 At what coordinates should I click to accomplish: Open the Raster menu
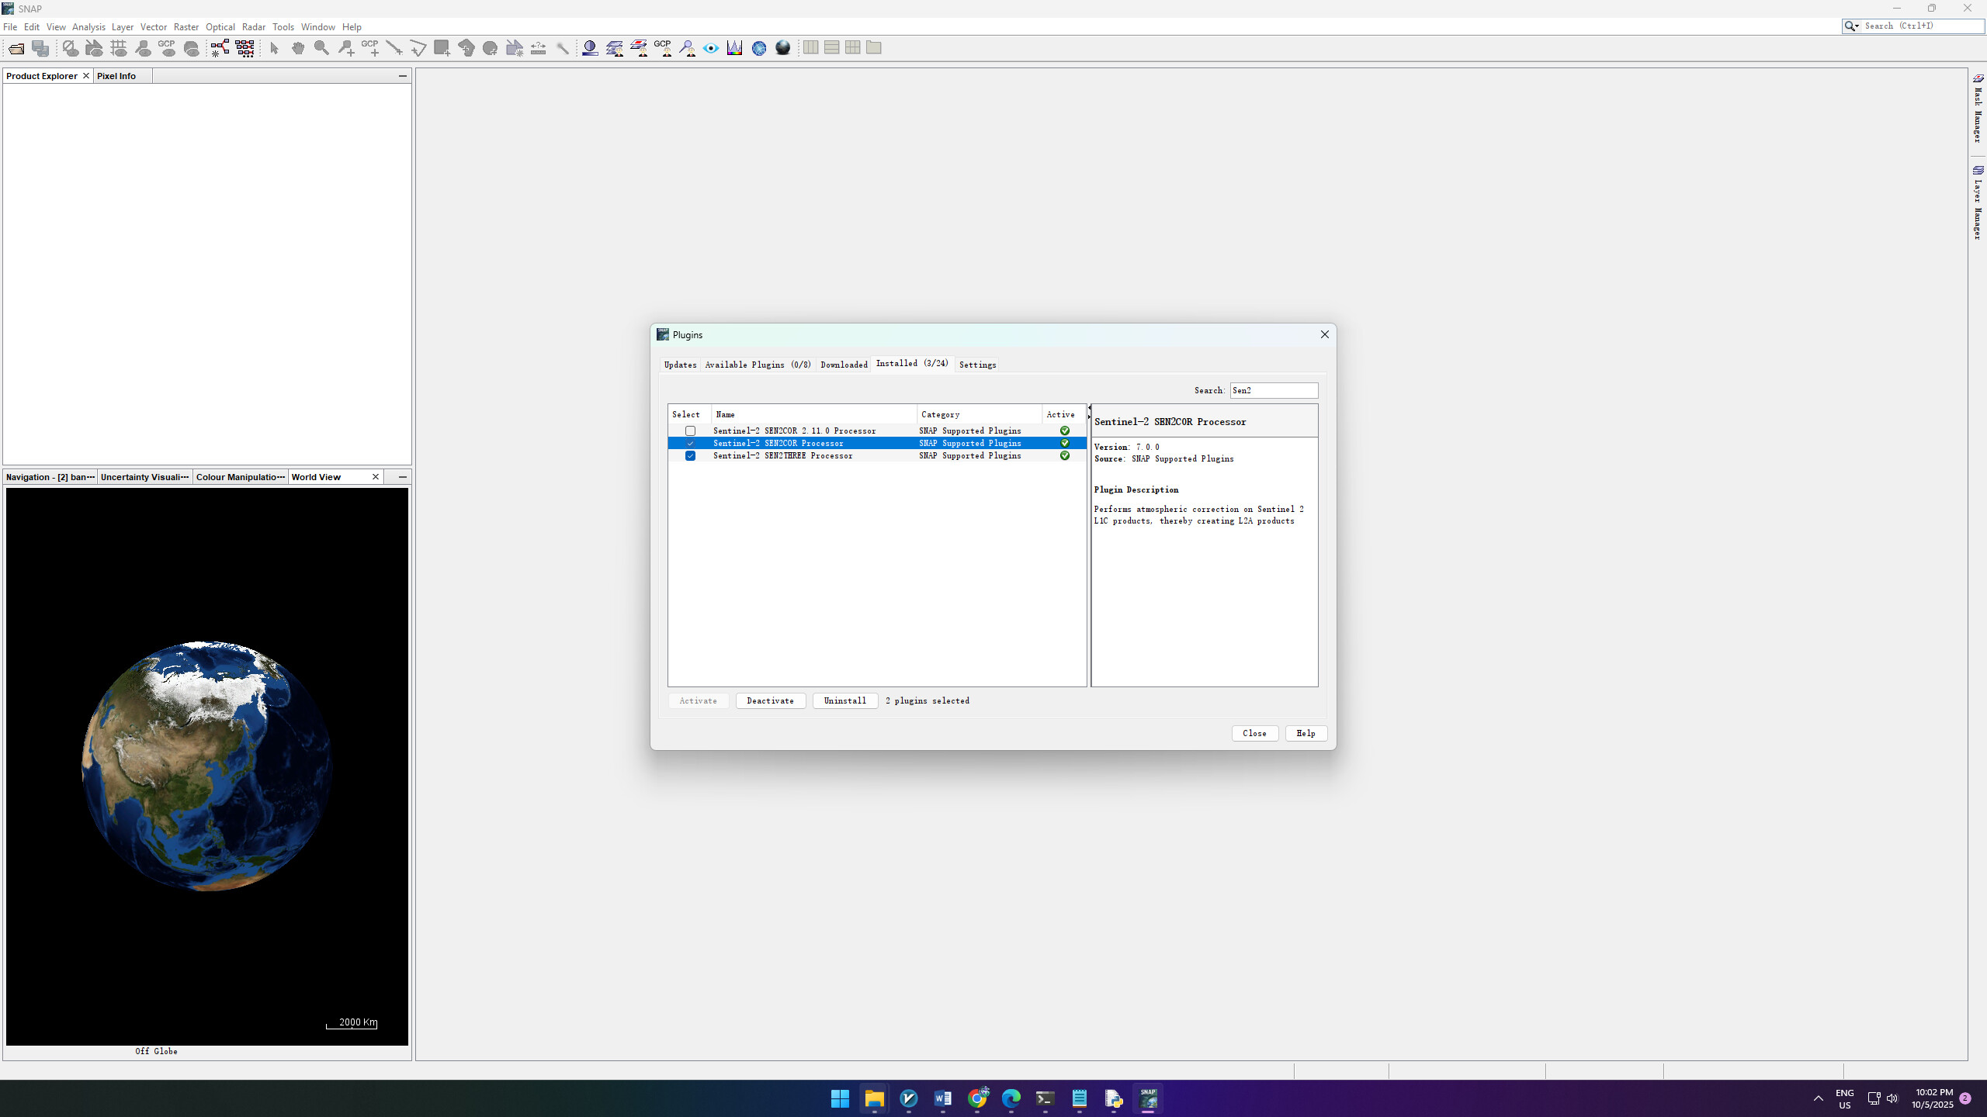pos(186,27)
